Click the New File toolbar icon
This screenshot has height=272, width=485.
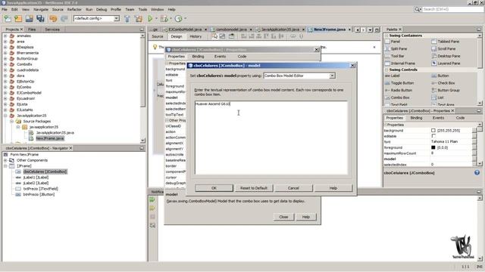pos(8,18)
